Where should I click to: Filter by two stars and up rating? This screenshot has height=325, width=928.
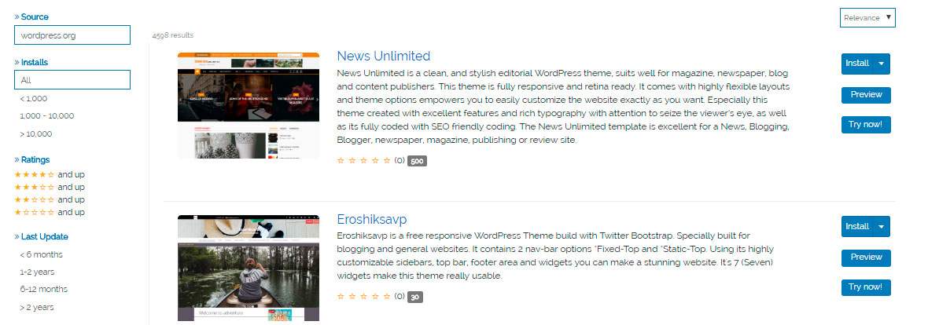(x=50, y=199)
